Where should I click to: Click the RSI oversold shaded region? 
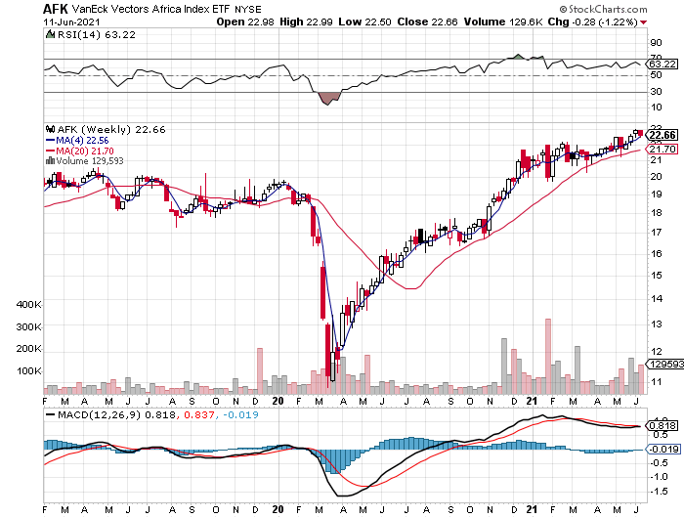pos(328,98)
